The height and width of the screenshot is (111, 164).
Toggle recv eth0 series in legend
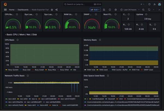tap(24, 99)
